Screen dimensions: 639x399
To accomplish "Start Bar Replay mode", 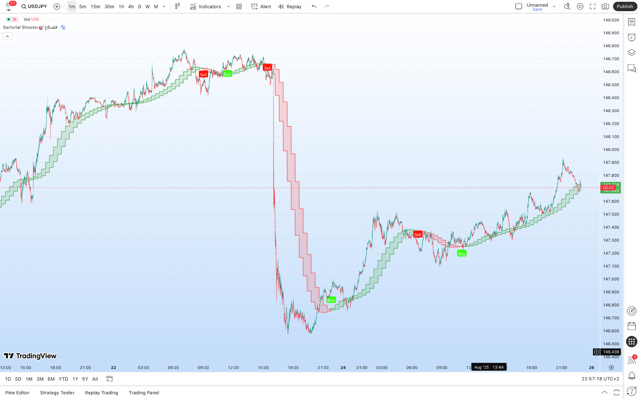I will (290, 6).
